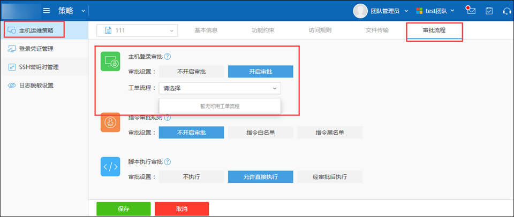Image resolution: width=514 pixels, height=217 pixels.
Task: Open the task clipboard icon
Action: (x=489, y=11)
